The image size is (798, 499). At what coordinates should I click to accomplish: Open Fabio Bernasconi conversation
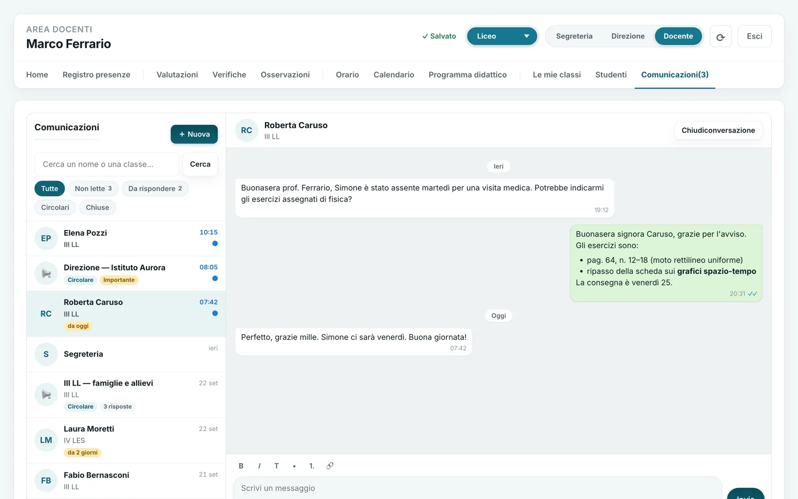(126, 481)
